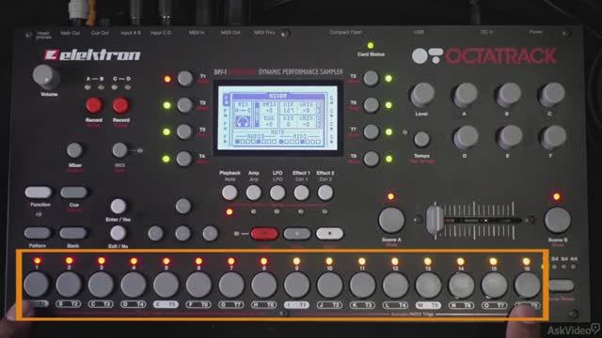The image size is (602, 338).
Task: Click the left red Record button
Action: (94, 105)
